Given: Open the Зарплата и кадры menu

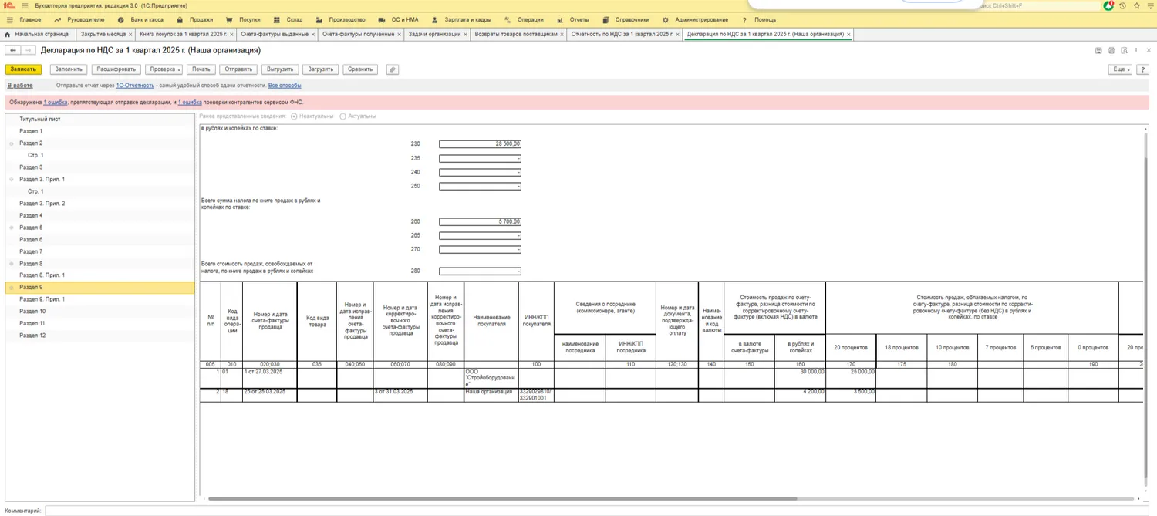Looking at the screenshot, I should tap(461, 20).
